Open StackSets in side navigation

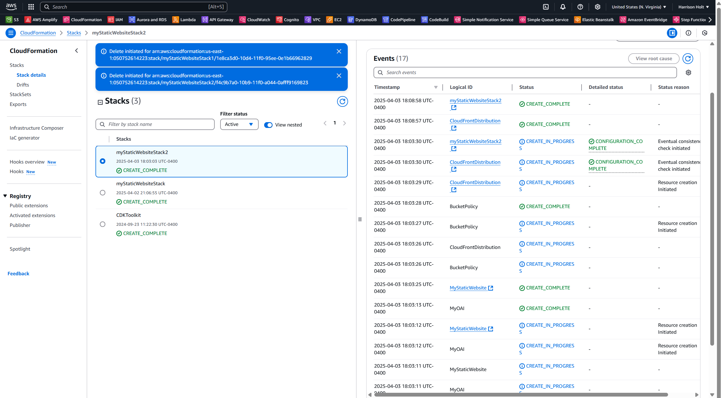20,94
